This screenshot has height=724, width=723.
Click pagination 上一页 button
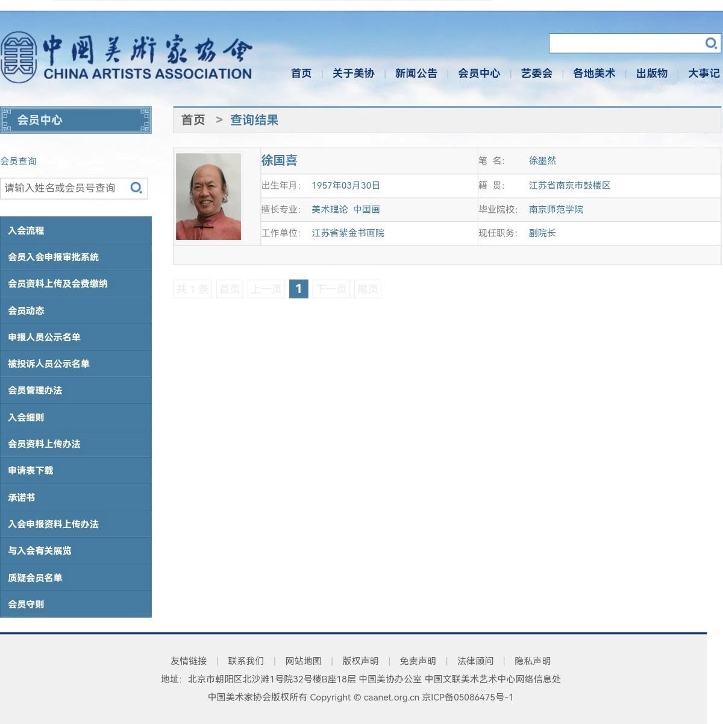266,289
